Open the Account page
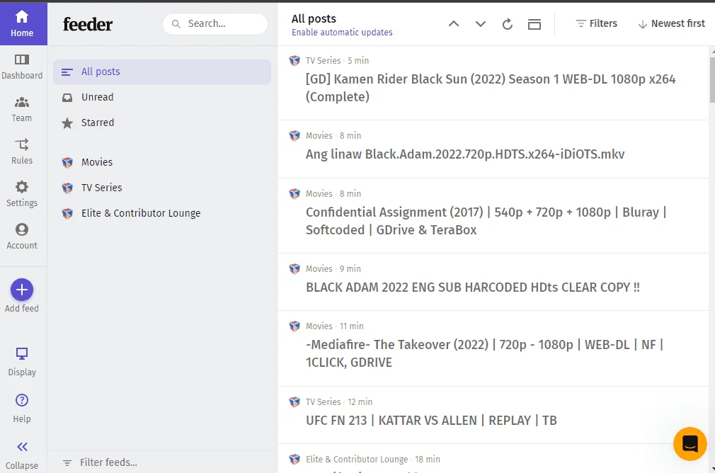 [22, 236]
